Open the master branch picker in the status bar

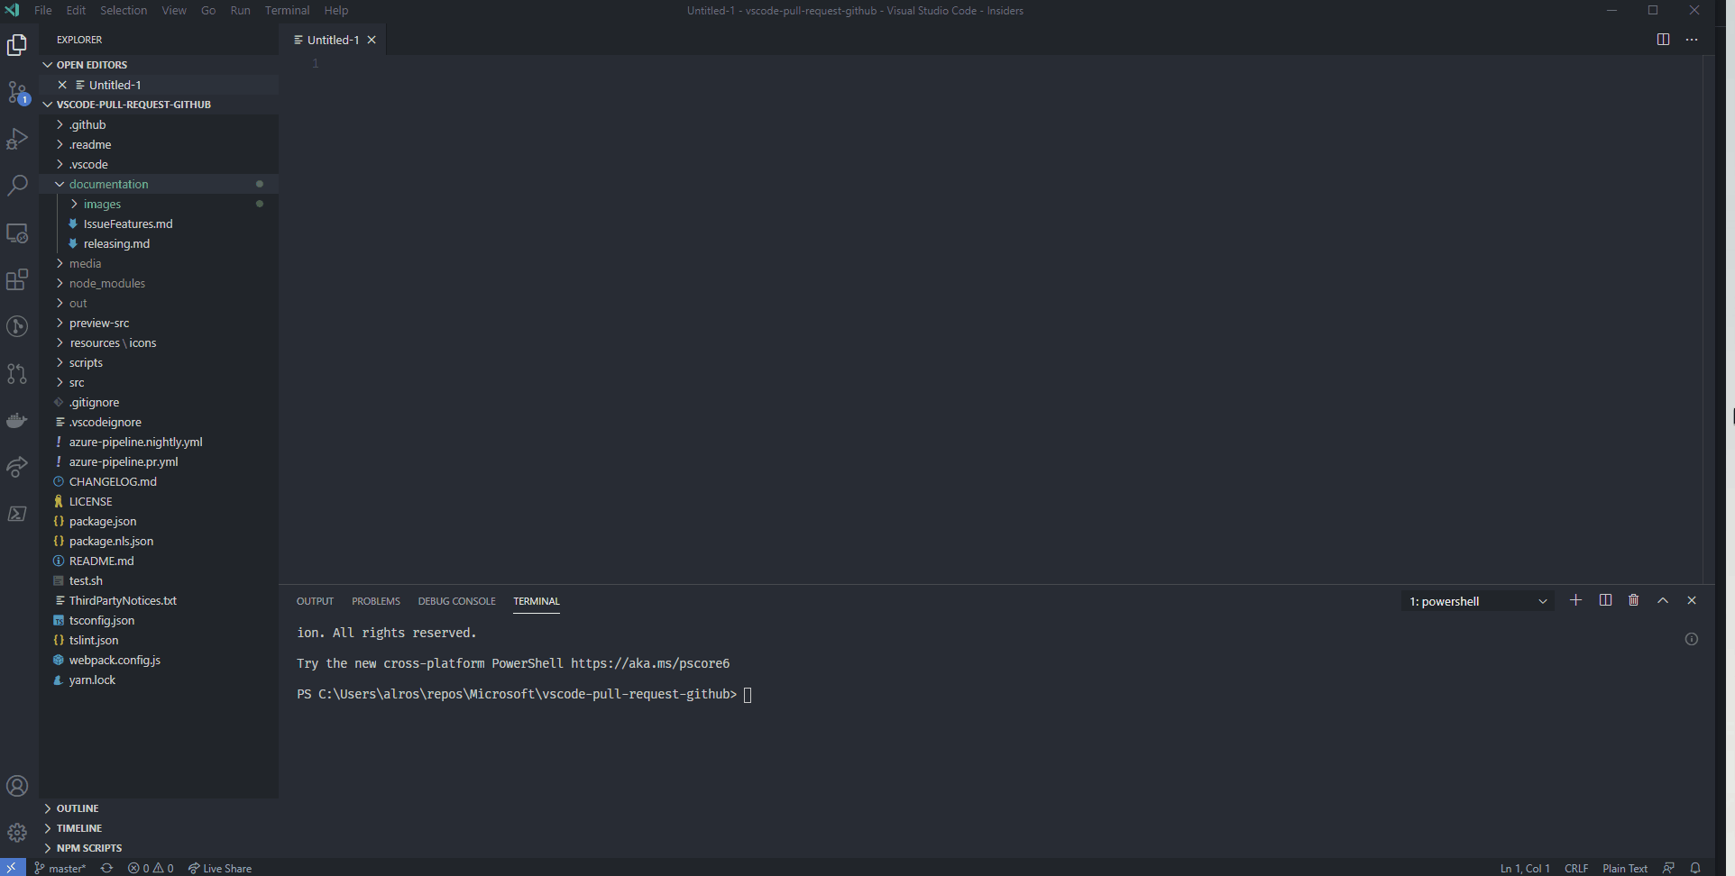[60, 868]
